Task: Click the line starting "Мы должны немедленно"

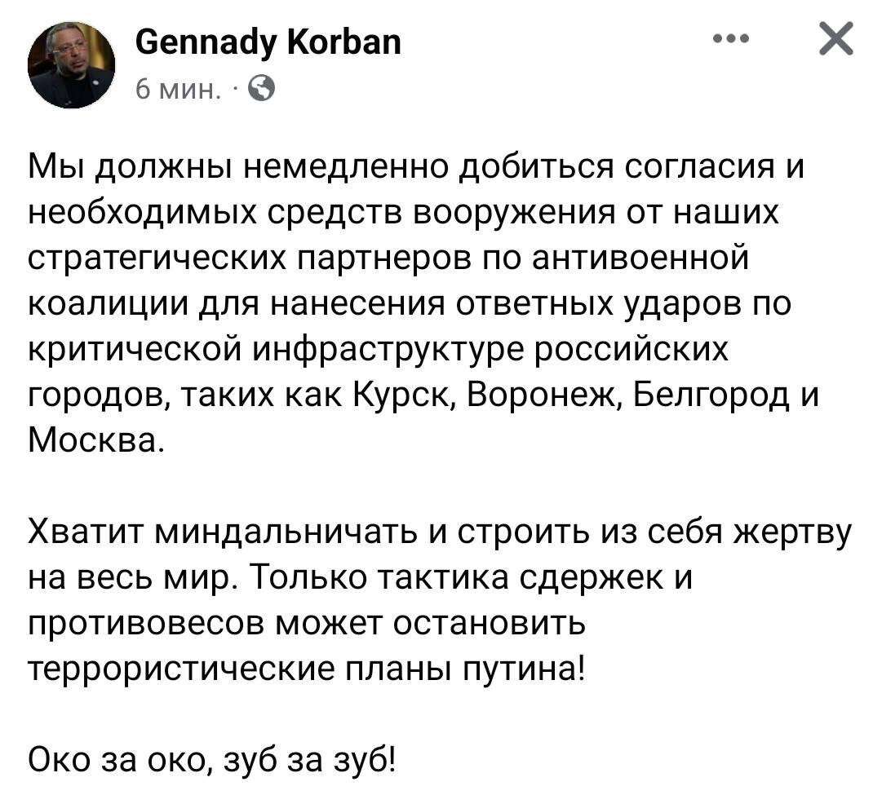Action: click(x=417, y=170)
